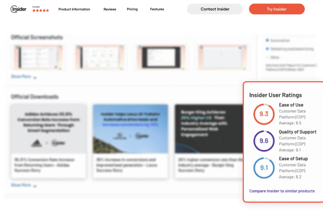Click the Ease of Use label
323x212 pixels.
[291, 105]
